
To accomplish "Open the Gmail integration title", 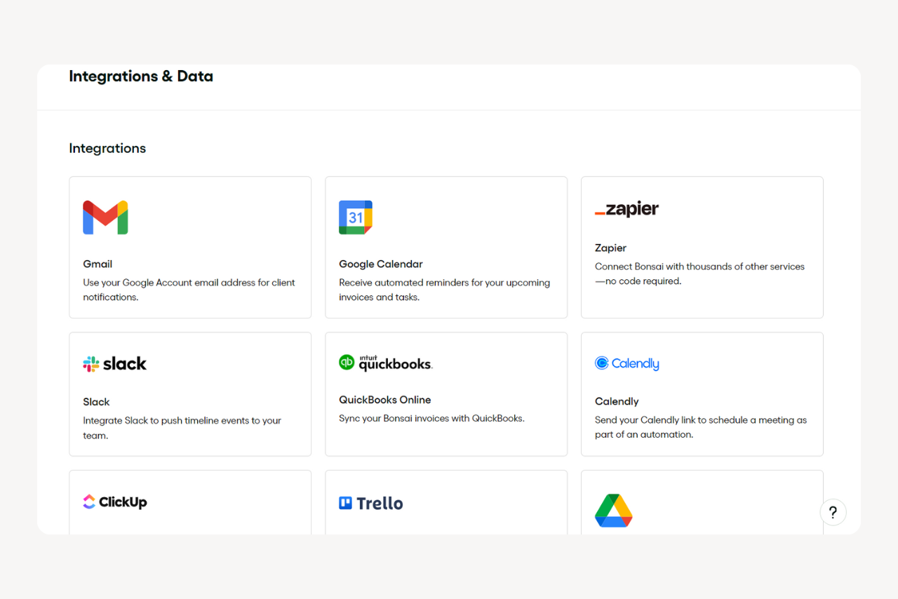I will pyautogui.click(x=98, y=264).
